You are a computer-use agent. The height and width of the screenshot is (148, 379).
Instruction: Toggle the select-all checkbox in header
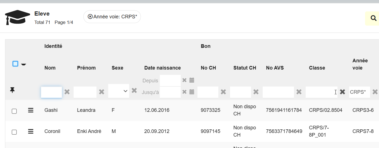pyautogui.click(x=15, y=64)
